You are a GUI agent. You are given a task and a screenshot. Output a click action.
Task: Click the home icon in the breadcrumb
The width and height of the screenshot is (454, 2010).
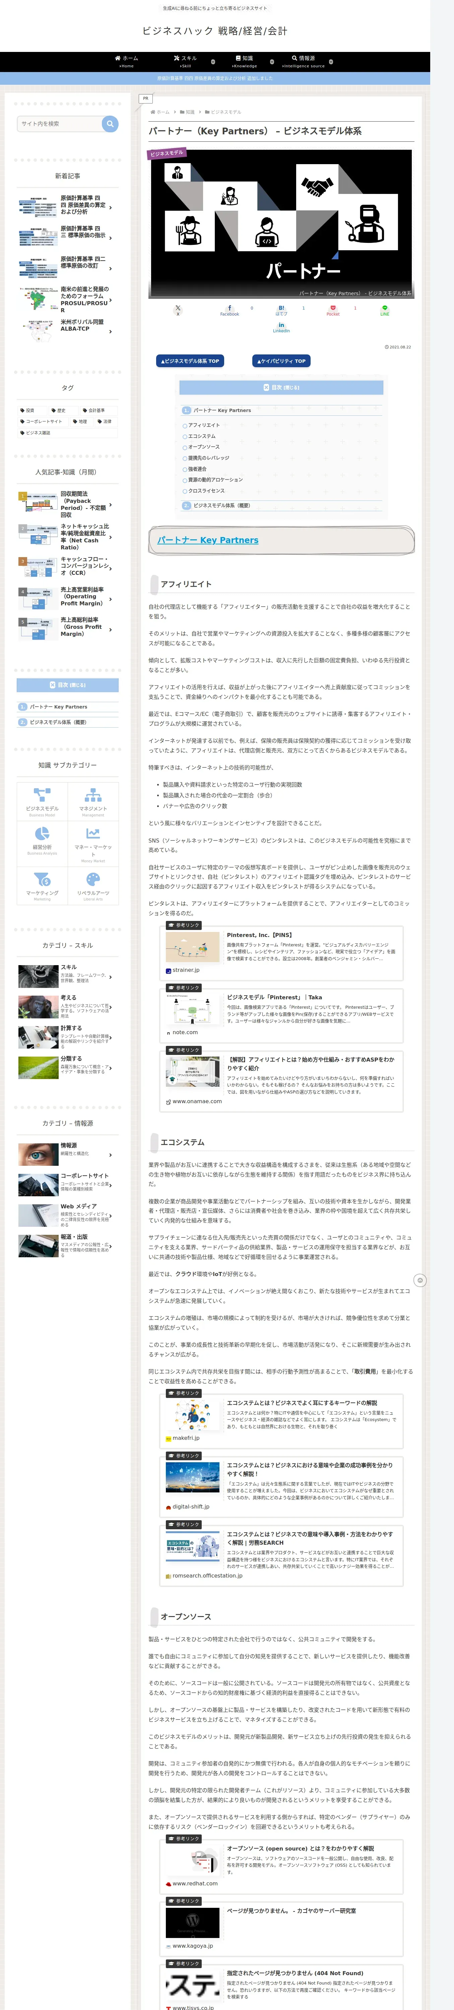152,112
